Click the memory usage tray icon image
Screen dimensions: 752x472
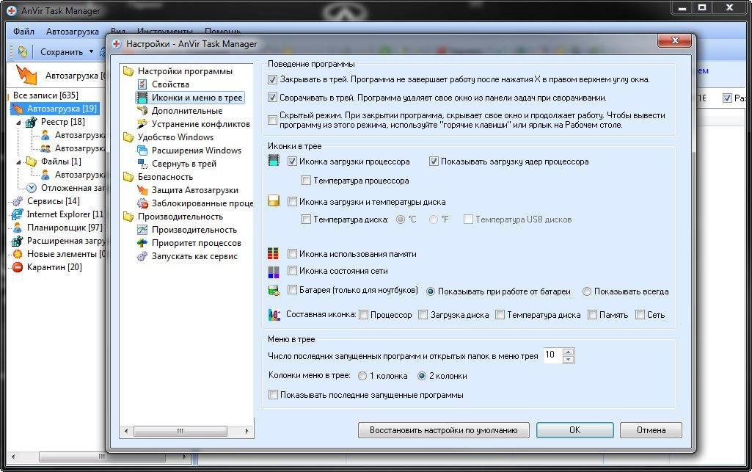pyautogui.click(x=274, y=253)
